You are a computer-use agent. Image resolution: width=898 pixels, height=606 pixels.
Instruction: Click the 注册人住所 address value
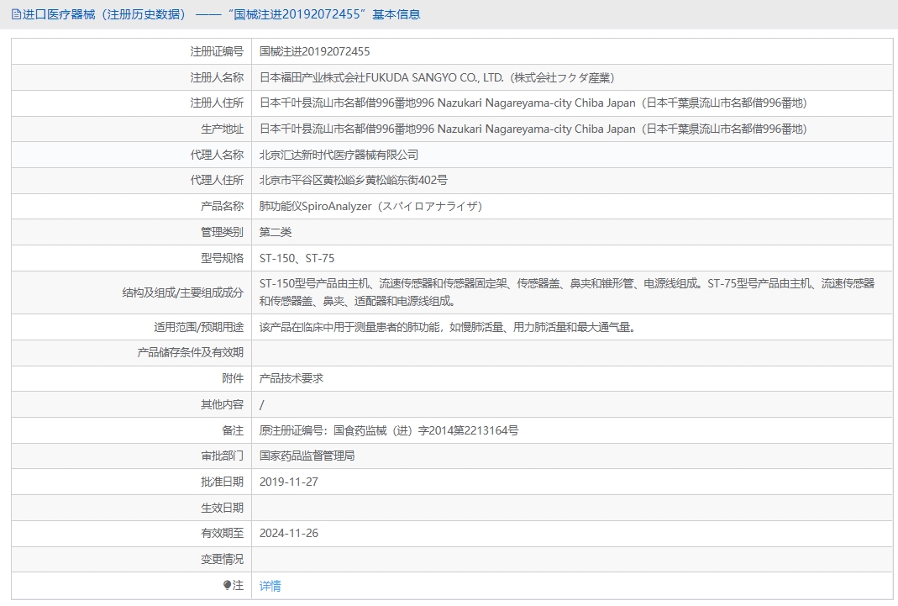click(533, 103)
